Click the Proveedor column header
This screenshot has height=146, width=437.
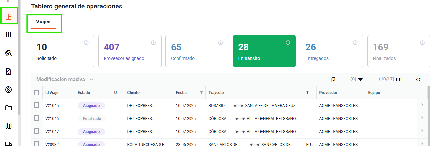328,93
